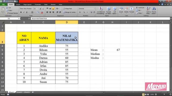Viewport: 172px width, 96px height.
Task: Click the formula bar with NILAI MATEMATIKA
Action: (x=100, y=19)
